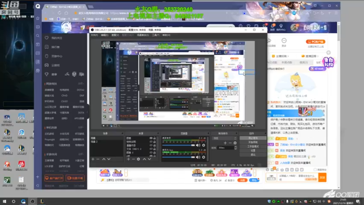Open Douyu user avatar in header

[294, 27]
